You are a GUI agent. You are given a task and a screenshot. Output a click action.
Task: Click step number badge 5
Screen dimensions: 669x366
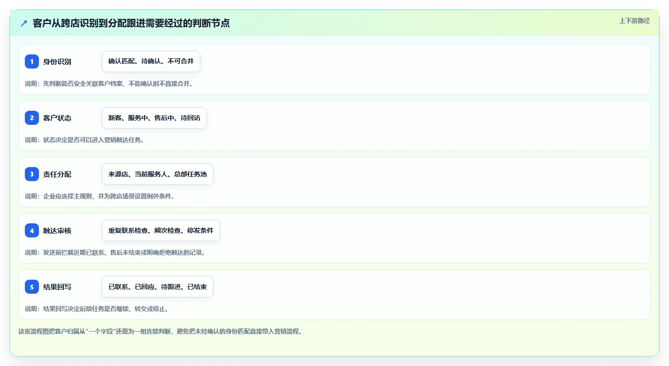(x=32, y=287)
